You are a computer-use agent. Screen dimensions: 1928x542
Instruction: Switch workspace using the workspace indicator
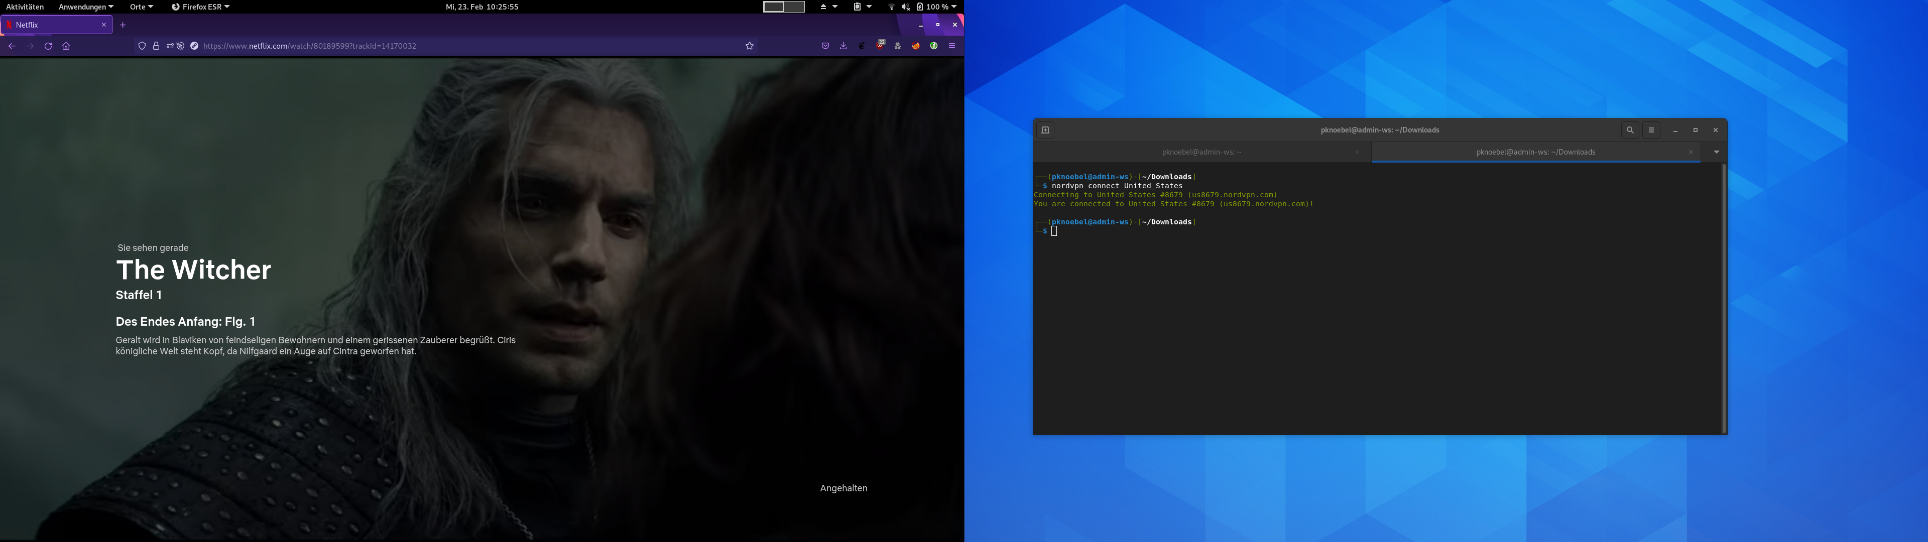(784, 7)
